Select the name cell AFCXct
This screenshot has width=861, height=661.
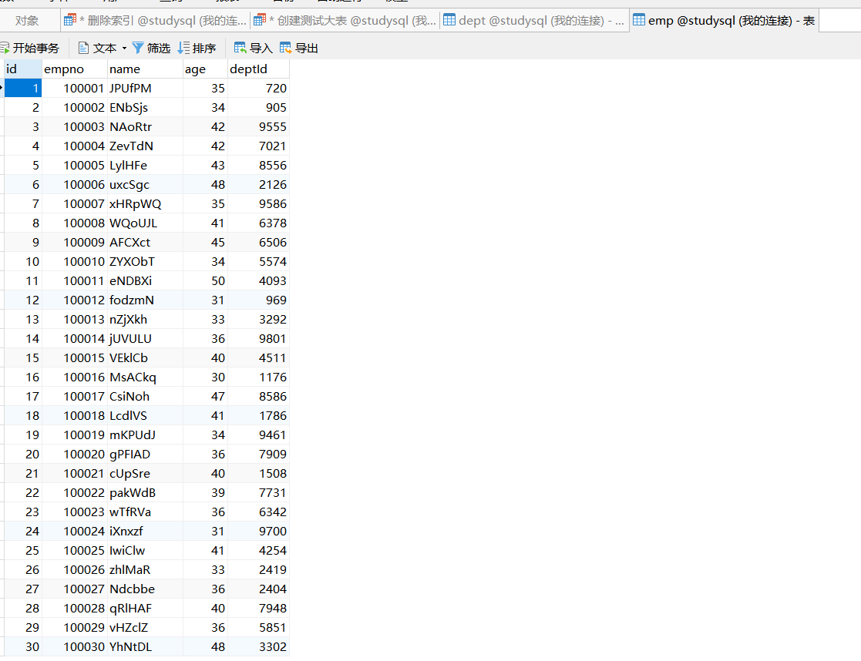pos(144,242)
